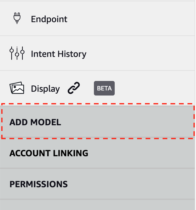Click empty space right of ADD MODEL
Viewport: 196px width, 210px height.
click(127, 122)
